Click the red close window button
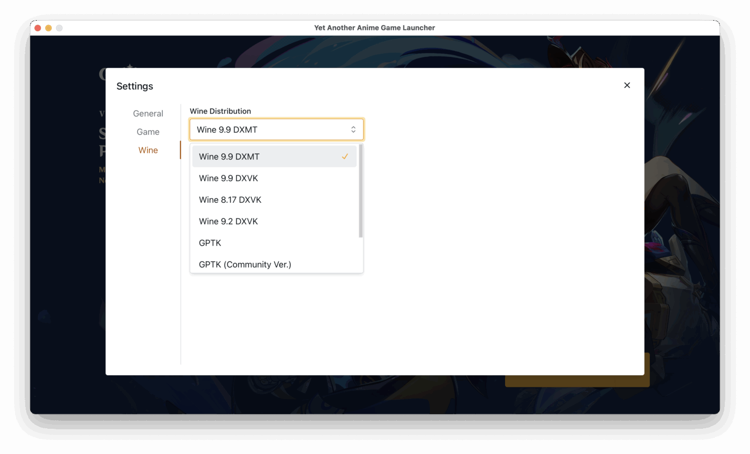This screenshot has height=454, width=750. click(x=38, y=28)
